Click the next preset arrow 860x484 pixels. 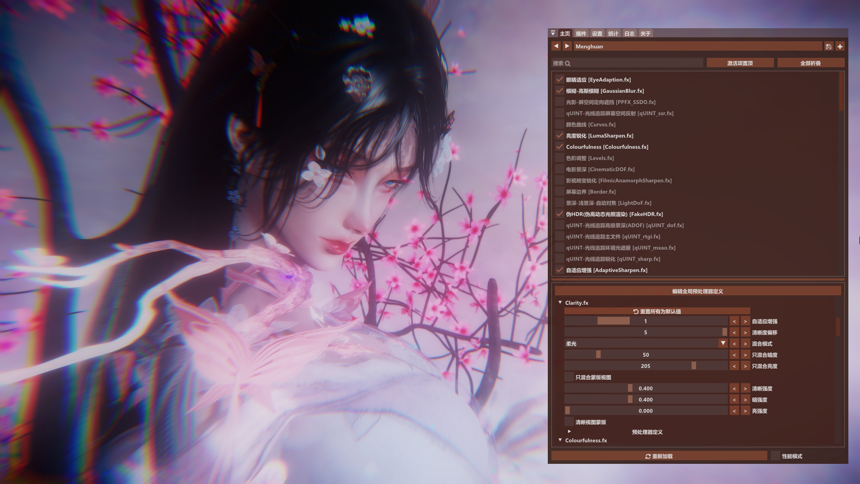[567, 46]
